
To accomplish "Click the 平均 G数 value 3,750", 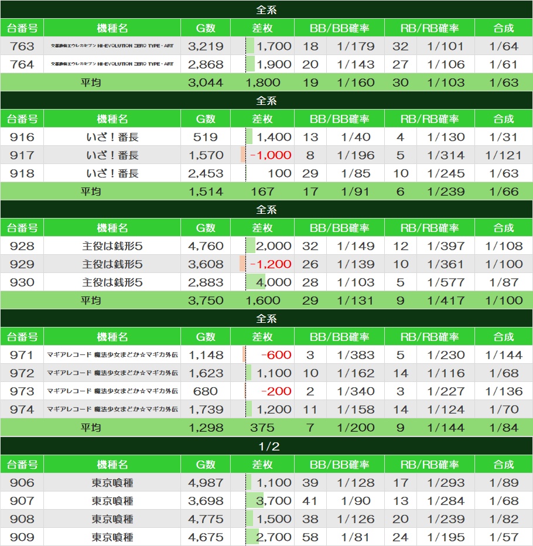I will point(206,300).
